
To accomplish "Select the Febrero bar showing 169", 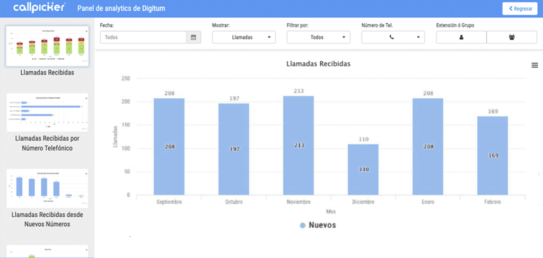I will coord(492,155).
